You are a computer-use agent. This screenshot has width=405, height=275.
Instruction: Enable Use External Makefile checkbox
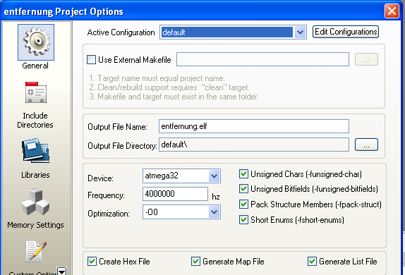(x=91, y=60)
